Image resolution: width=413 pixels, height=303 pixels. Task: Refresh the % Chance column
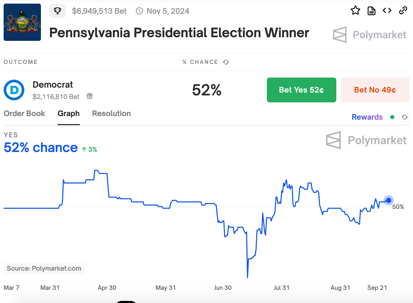[x=226, y=62]
